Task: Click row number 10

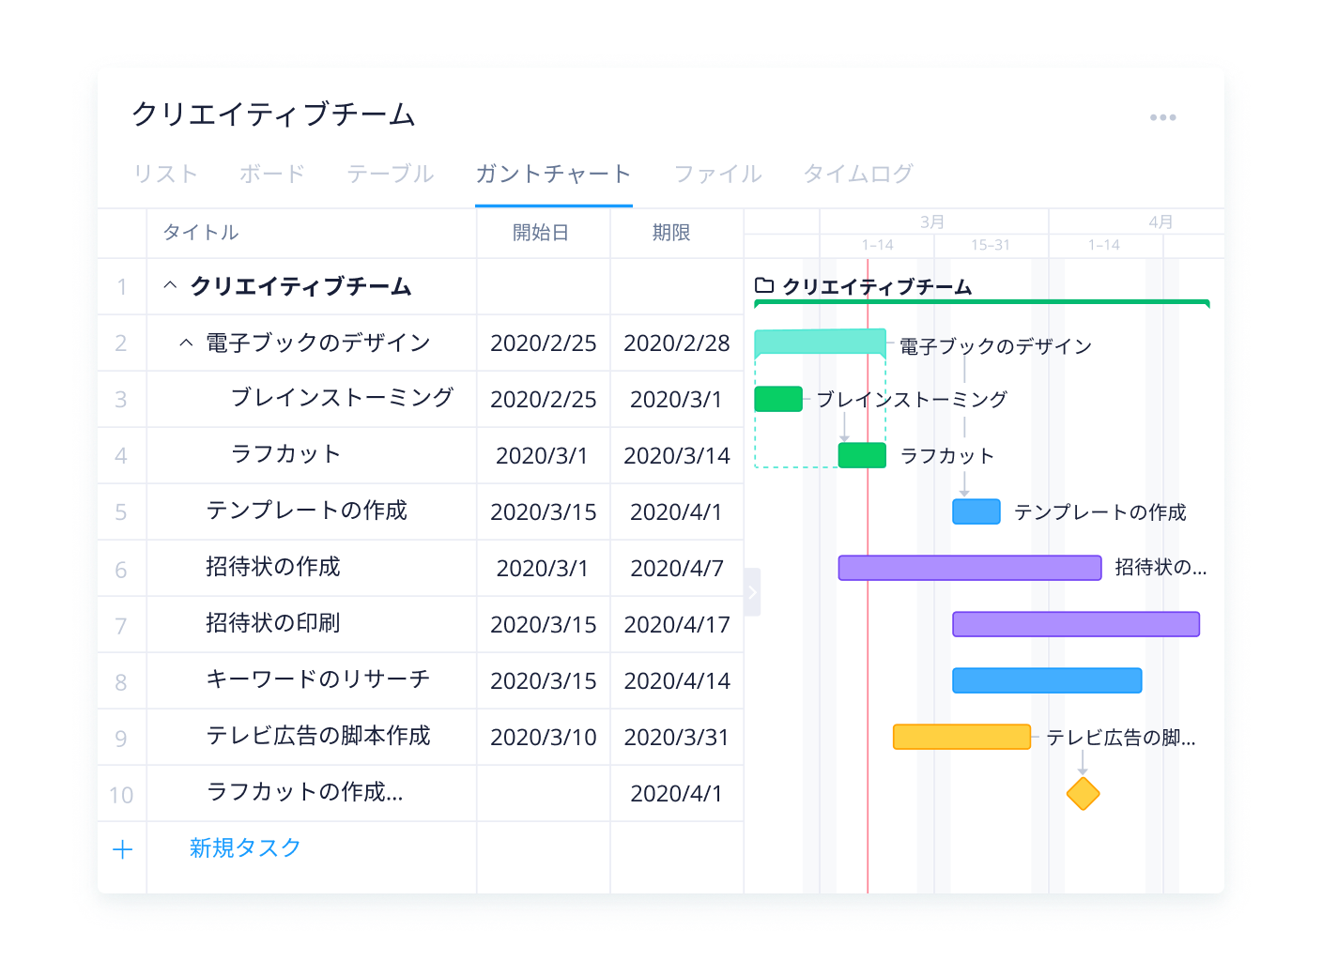Action: pyautogui.click(x=121, y=795)
